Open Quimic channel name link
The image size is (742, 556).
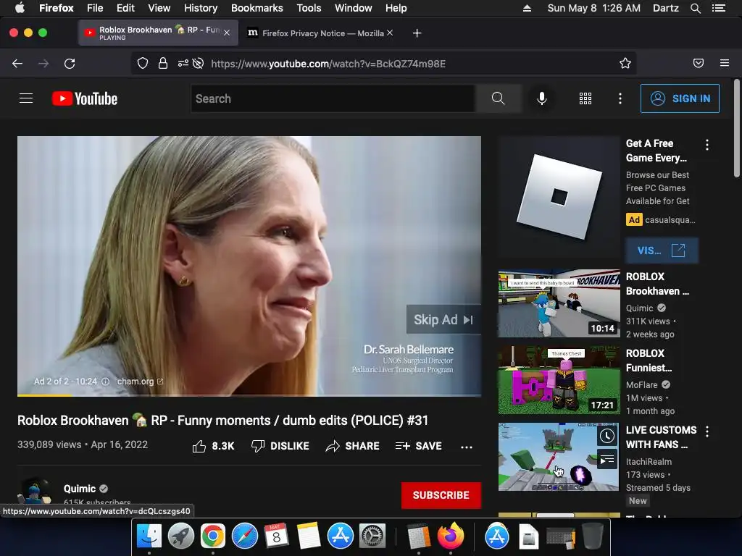click(x=80, y=489)
